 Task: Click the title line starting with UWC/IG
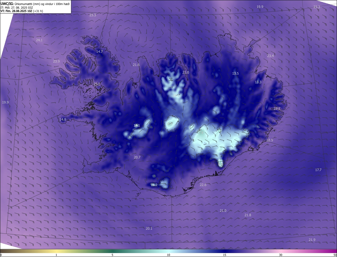[x=35, y=4]
